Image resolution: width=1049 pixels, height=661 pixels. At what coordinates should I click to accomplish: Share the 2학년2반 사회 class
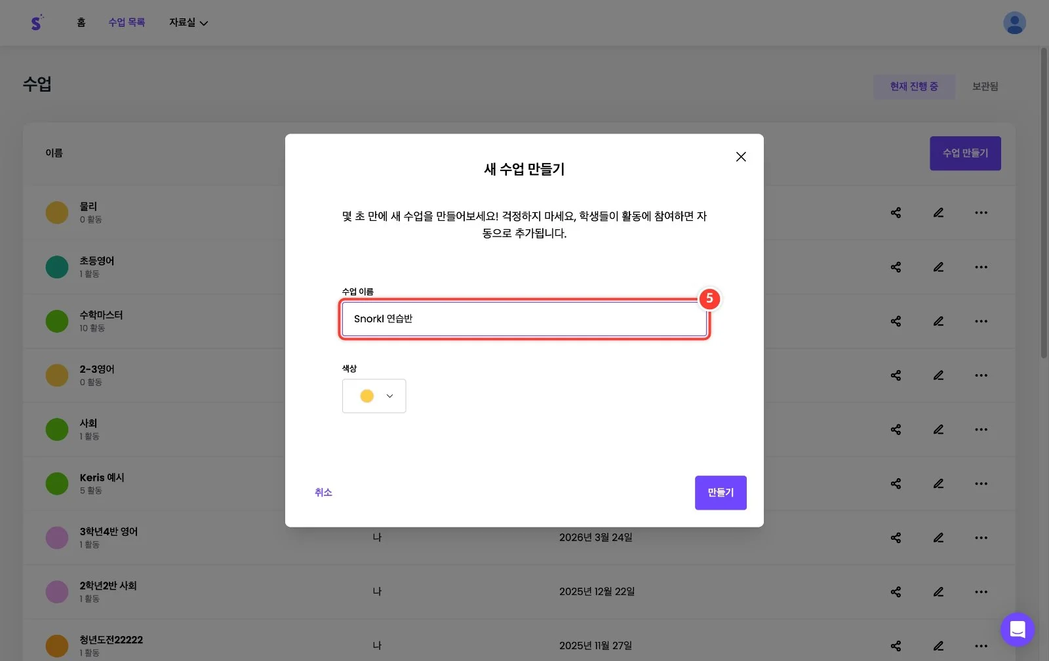[x=896, y=592]
